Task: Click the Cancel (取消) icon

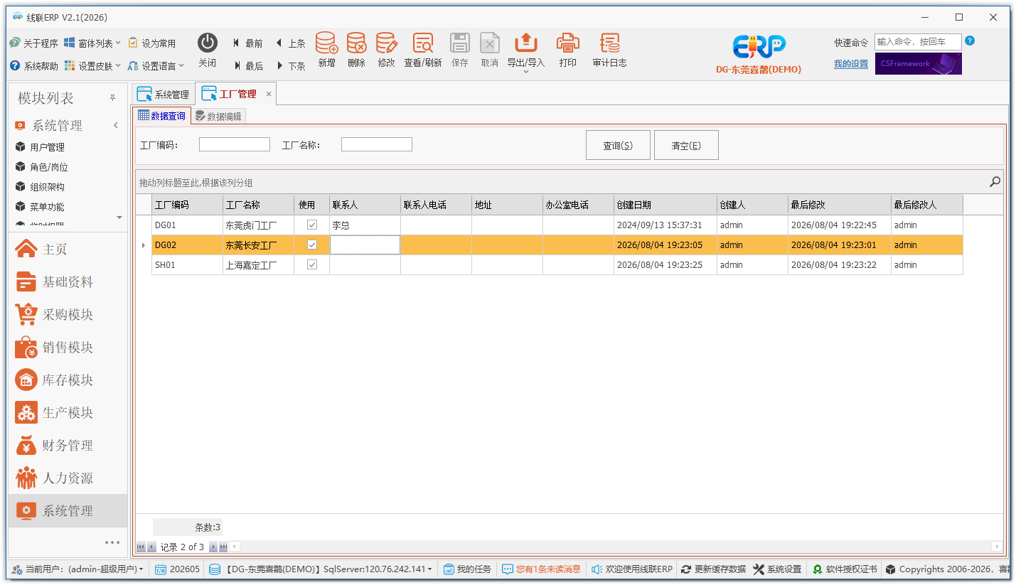Action: (490, 43)
